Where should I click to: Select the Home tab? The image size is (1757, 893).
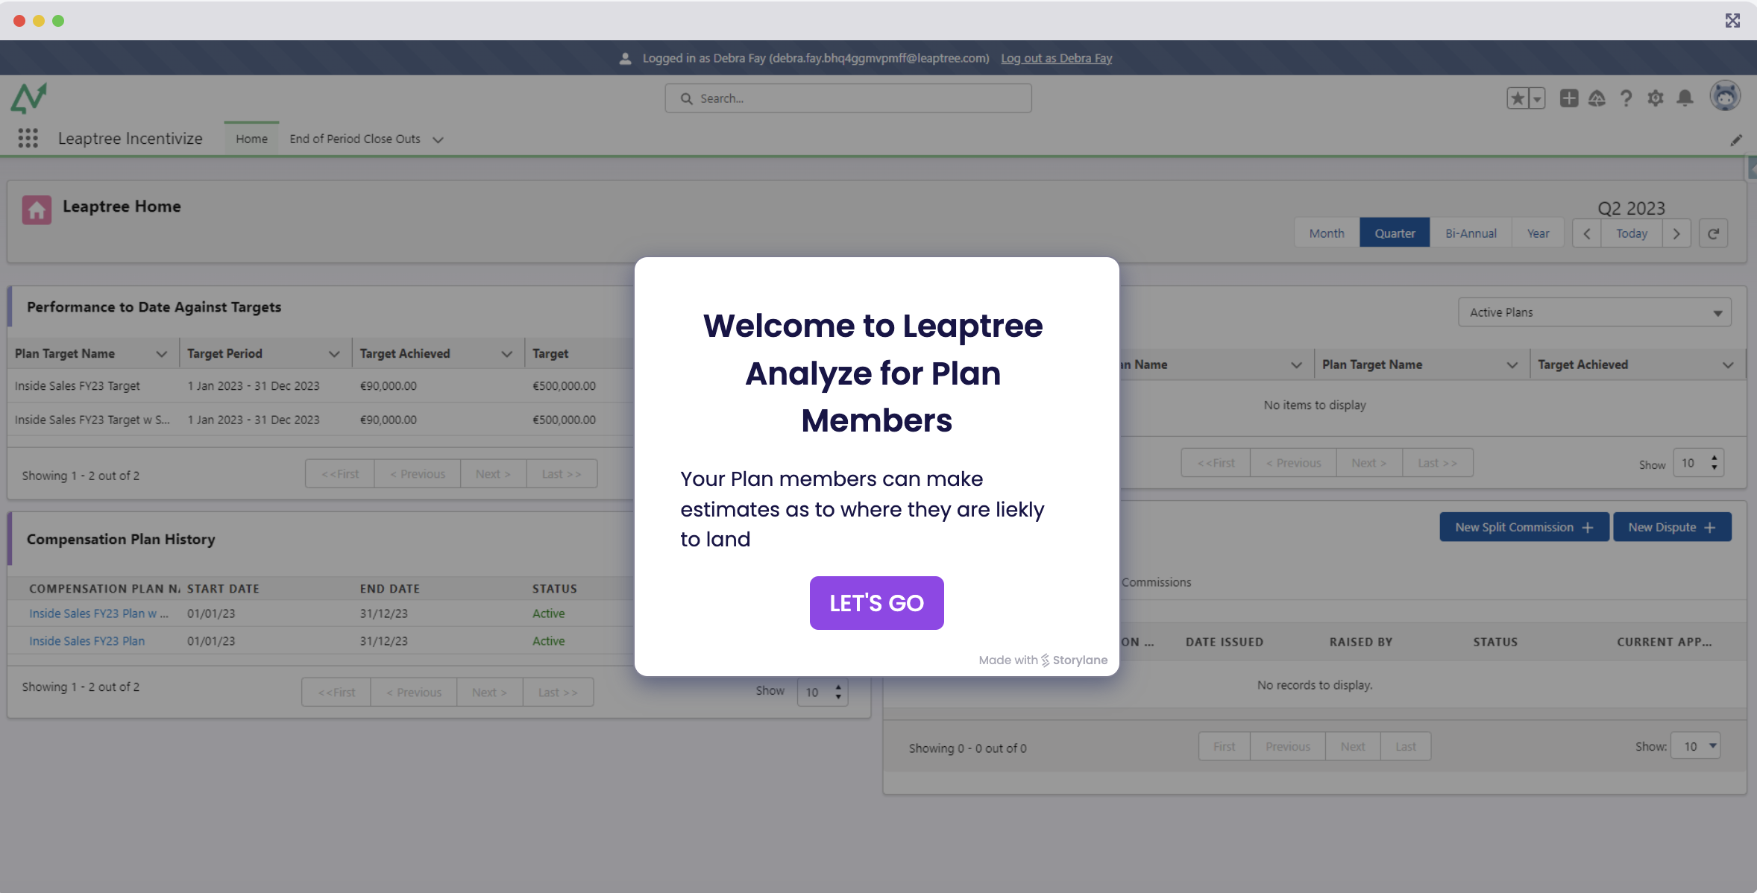pos(251,139)
